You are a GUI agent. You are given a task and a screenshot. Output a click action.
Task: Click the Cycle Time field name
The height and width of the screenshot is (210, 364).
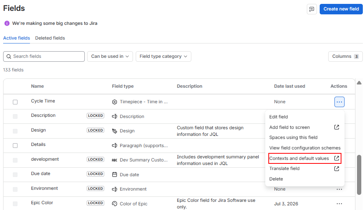tap(43, 101)
